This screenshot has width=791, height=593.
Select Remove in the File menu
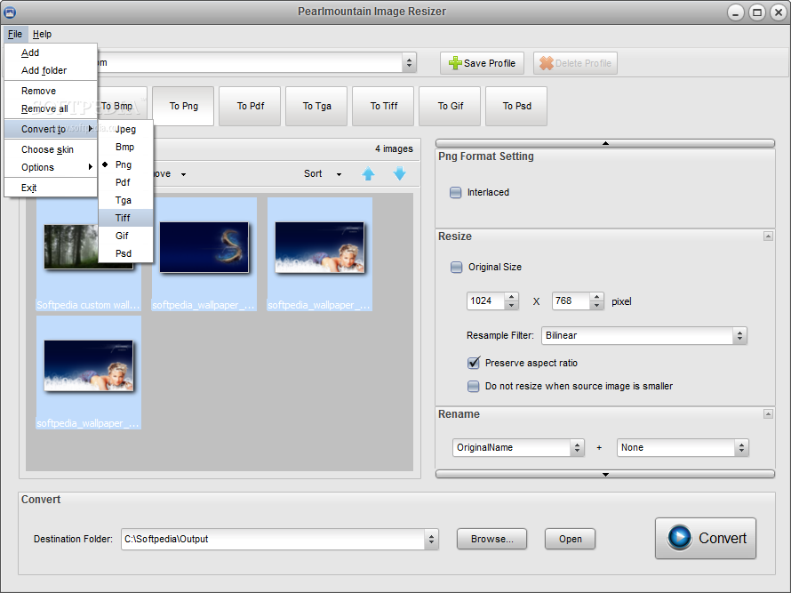tap(51, 91)
